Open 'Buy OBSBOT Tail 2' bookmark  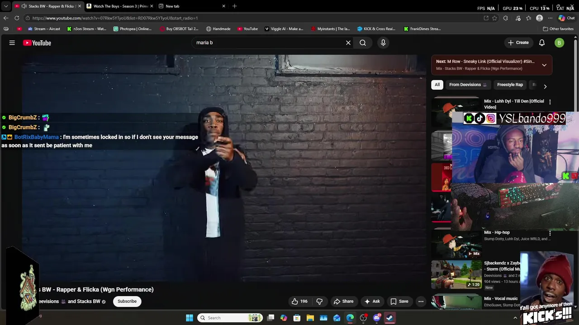(x=179, y=29)
